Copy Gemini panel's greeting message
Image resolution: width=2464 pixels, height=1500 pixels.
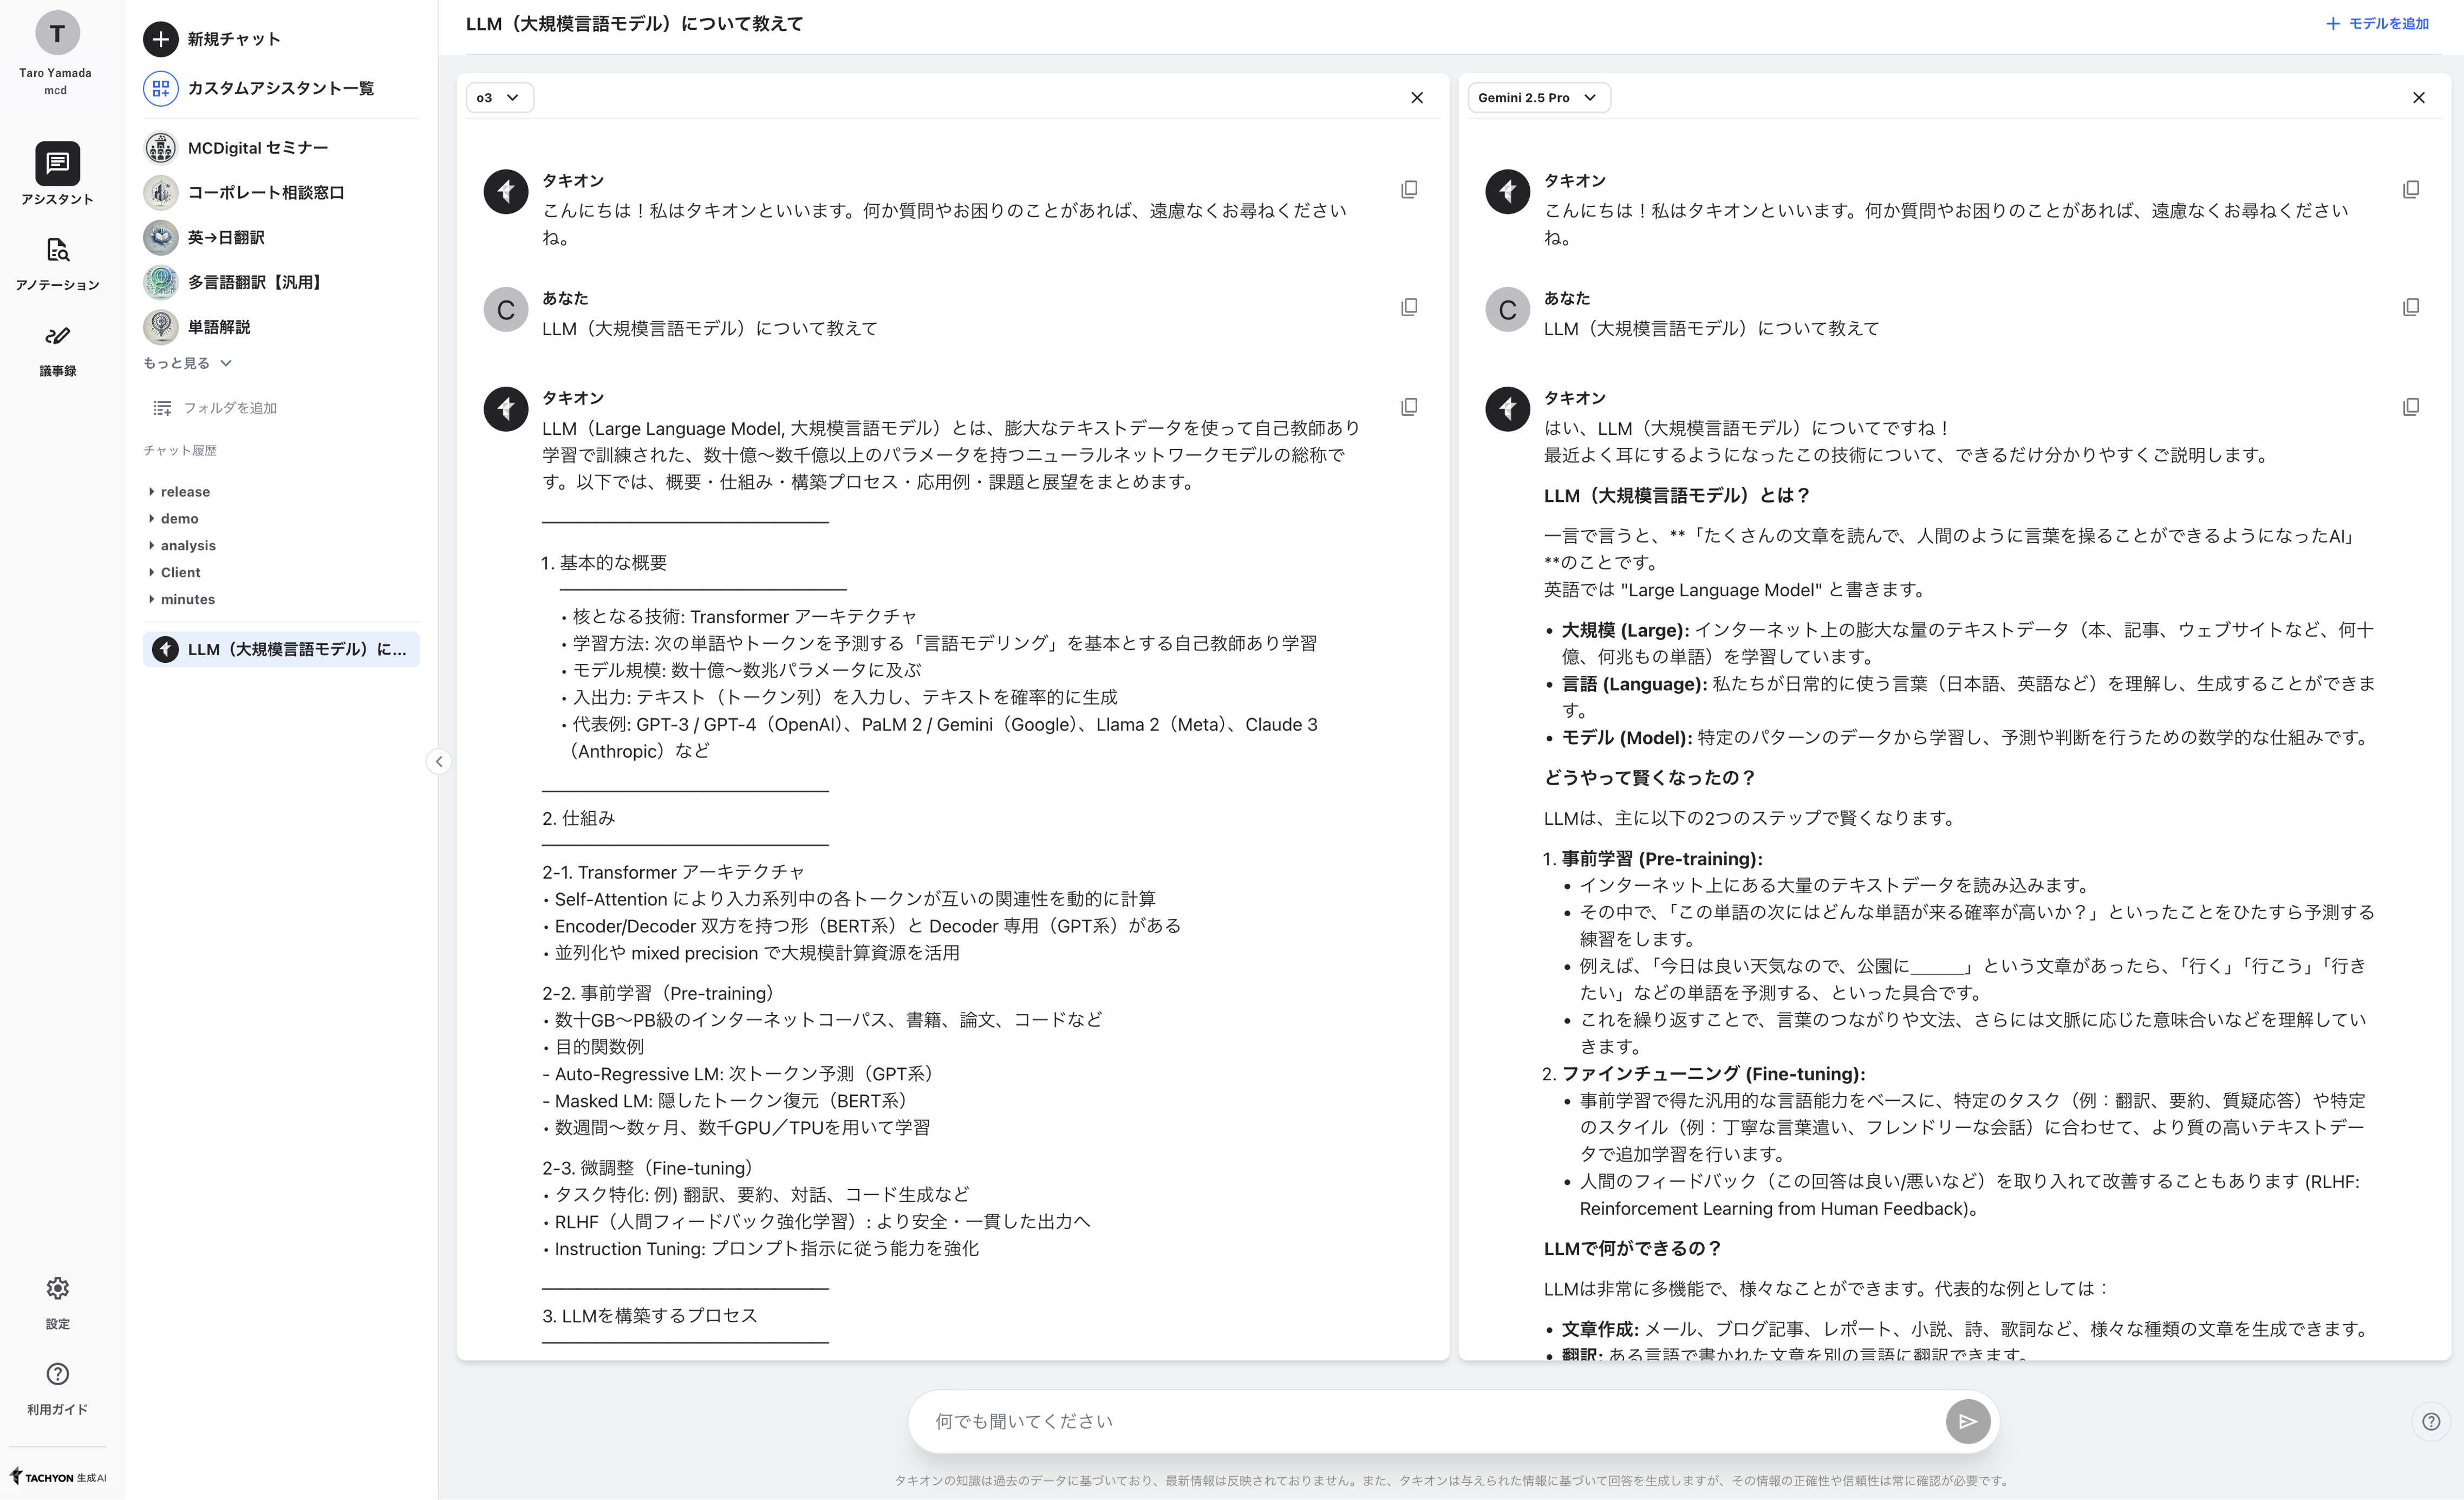click(2410, 189)
